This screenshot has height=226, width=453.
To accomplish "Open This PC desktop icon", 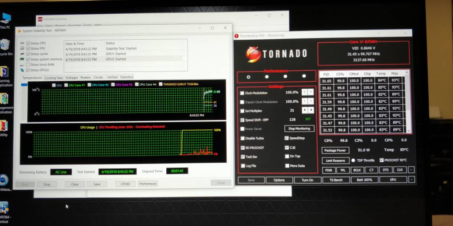I will [x=5, y=19].
